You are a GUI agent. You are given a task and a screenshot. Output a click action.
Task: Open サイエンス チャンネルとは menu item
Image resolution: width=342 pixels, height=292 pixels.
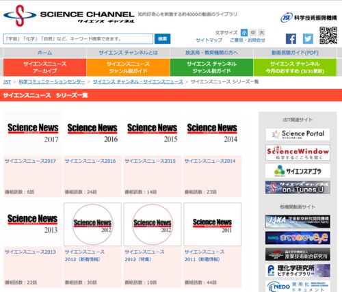[x=128, y=53]
